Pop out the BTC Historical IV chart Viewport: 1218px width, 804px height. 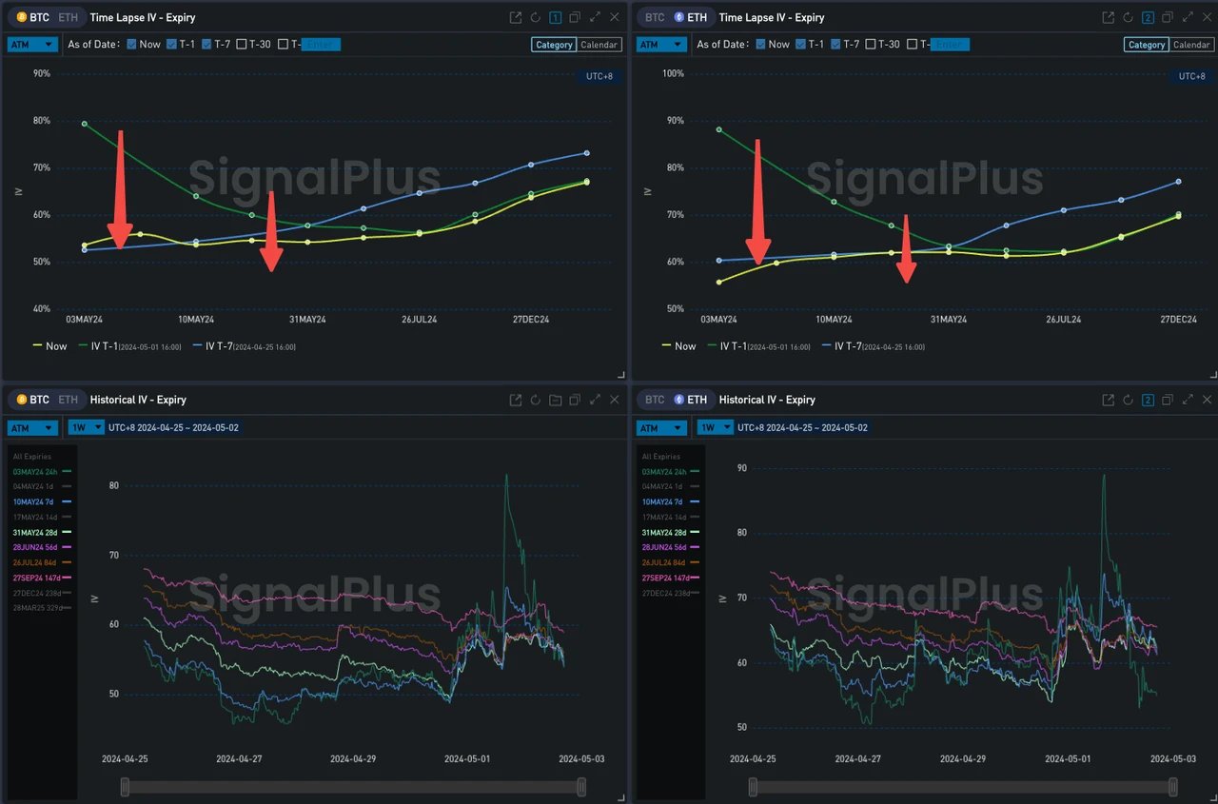[515, 400]
